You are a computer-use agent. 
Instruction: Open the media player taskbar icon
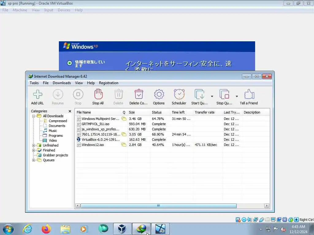click(83, 229)
